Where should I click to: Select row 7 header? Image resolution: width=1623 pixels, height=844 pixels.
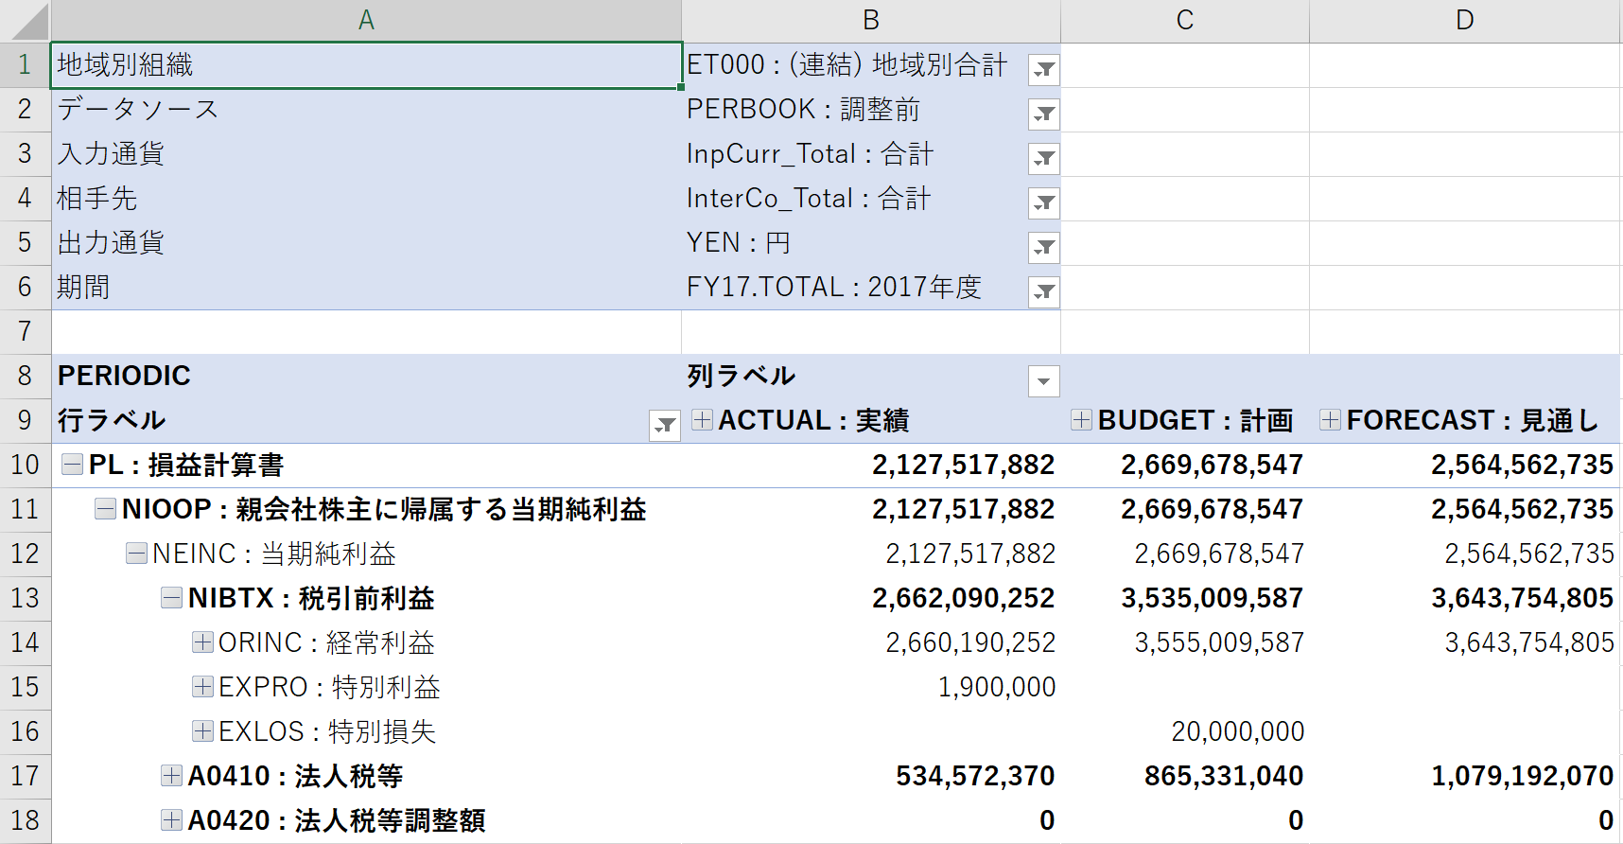tap(26, 332)
